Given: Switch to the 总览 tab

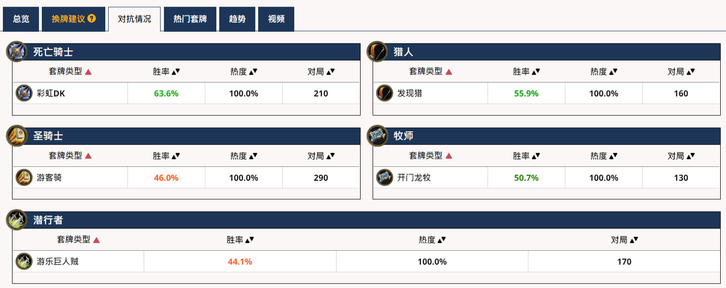Looking at the screenshot, I should (x=21, y=19).
